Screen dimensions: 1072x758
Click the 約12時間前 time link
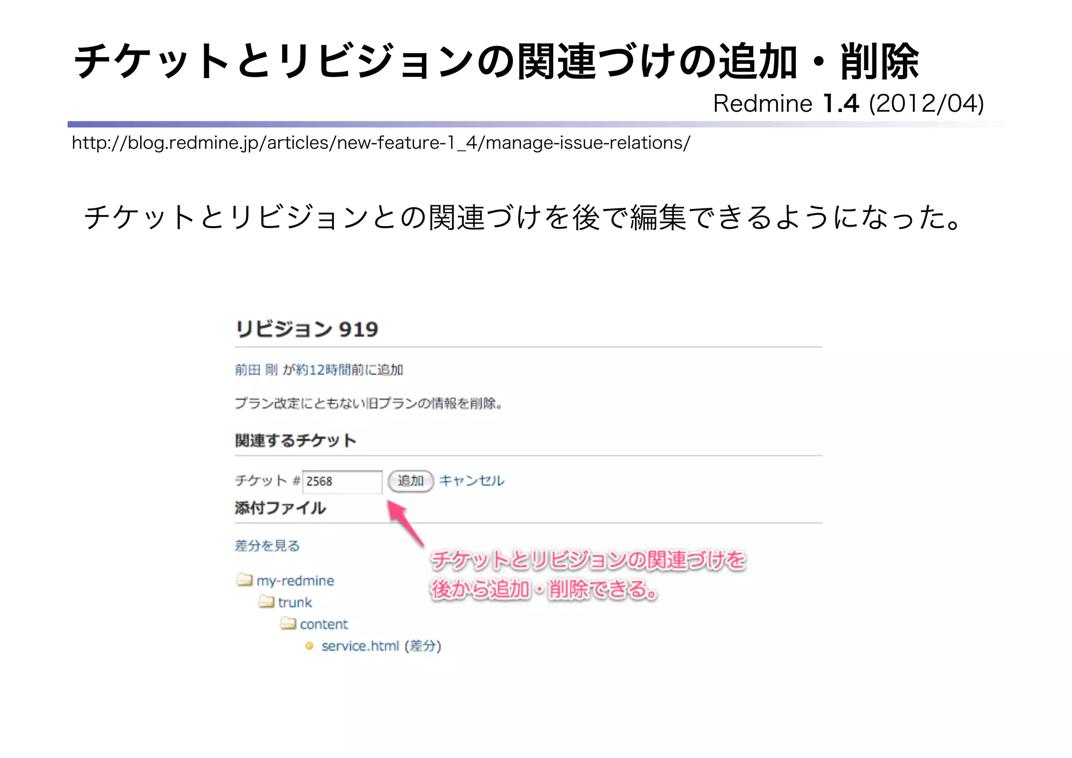click(x=325, y=370)
